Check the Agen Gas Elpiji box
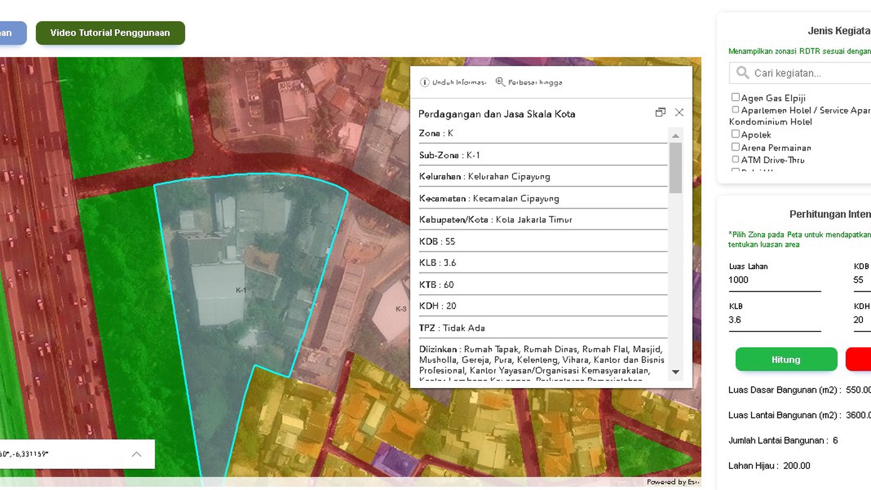The width and height of the screenshot is (871, 490). pyautogui.click(x=735, y=97)
